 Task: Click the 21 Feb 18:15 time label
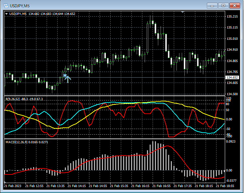204,186
